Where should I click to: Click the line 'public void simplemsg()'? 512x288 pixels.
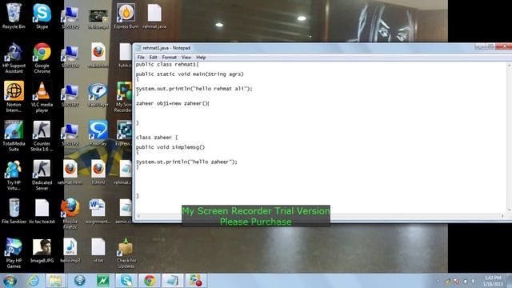pyautogui.click(x=170, y=147)
